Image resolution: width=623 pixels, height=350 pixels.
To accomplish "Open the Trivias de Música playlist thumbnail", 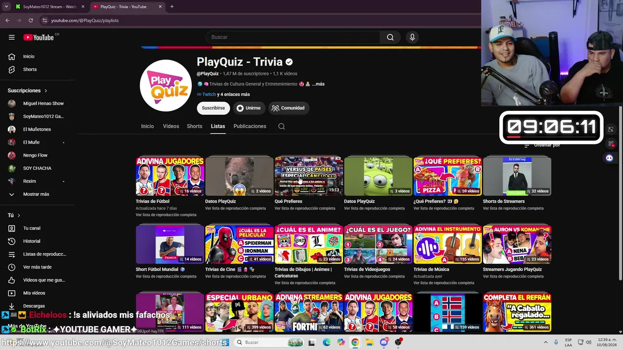I will pos(448,244).
